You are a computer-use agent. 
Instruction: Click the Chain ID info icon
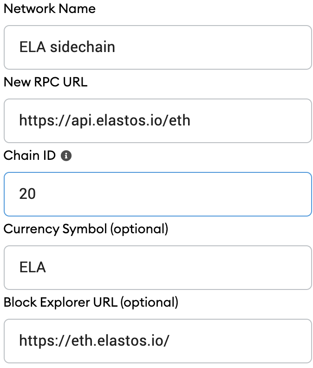[66, 156]
